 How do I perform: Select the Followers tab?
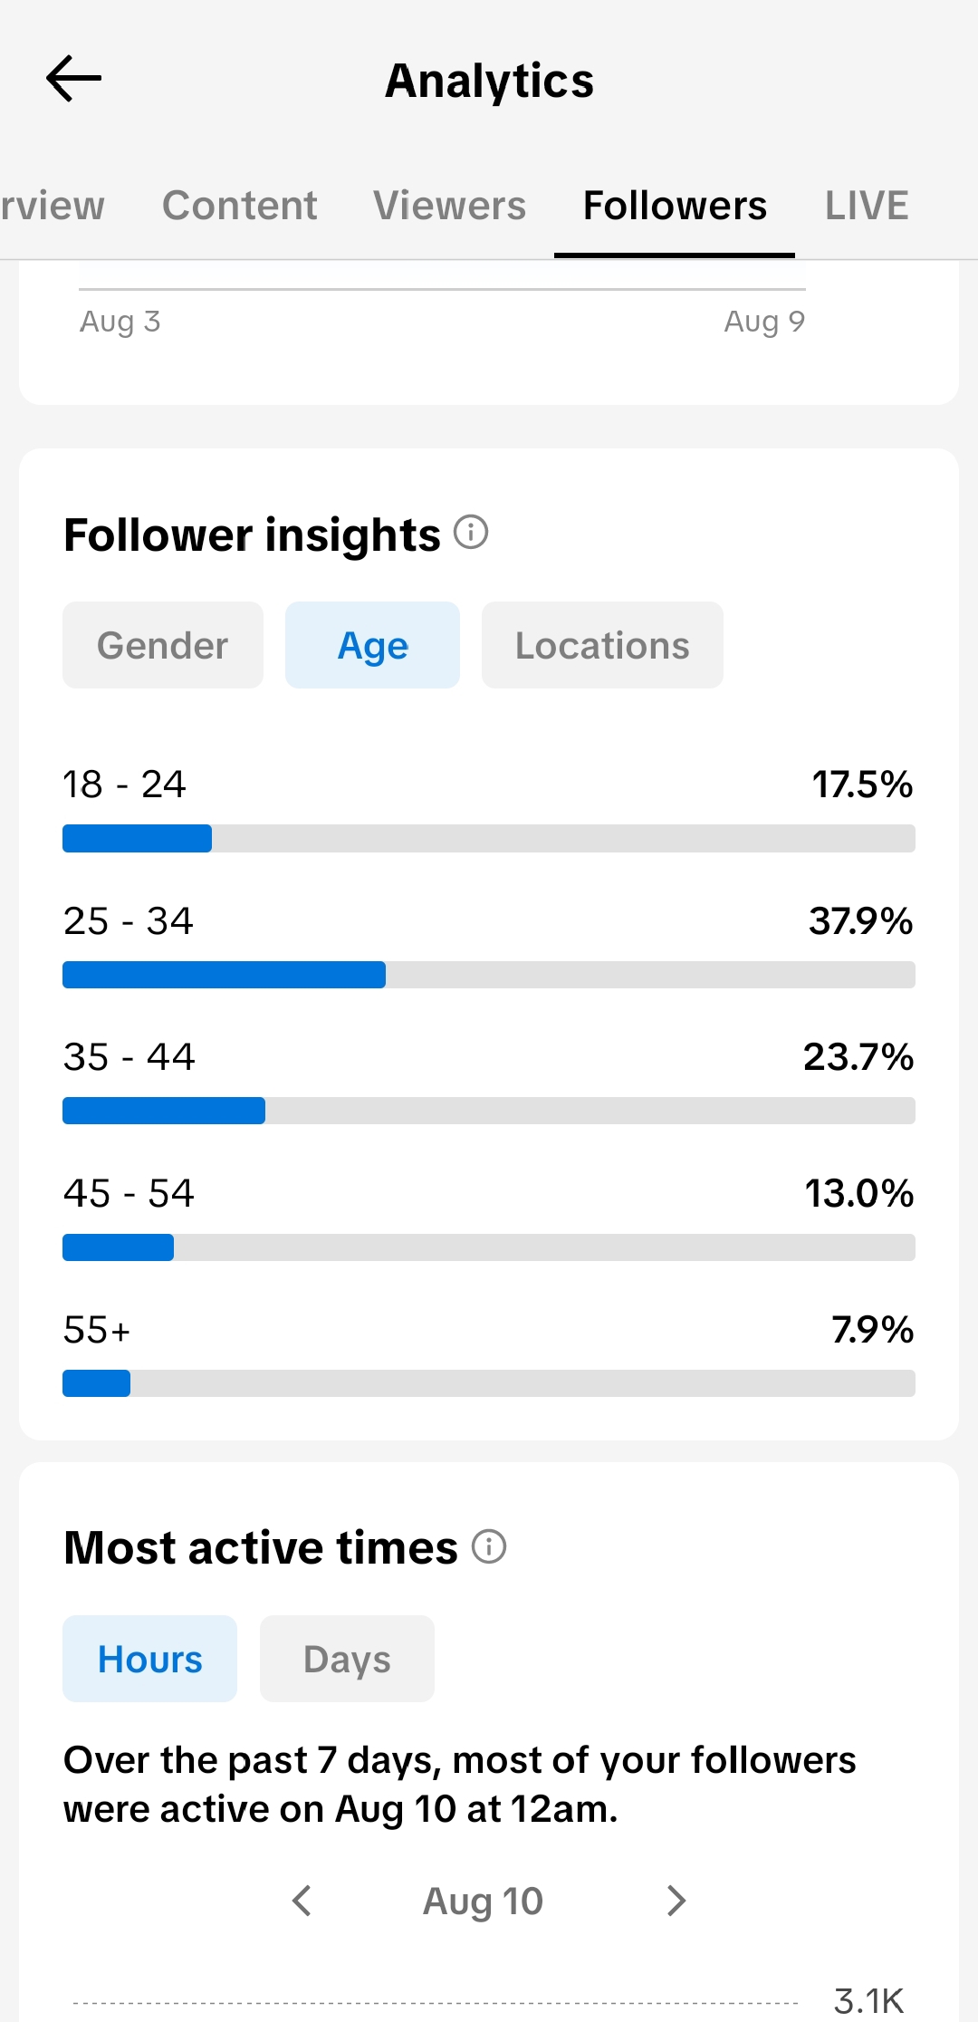click(675, 206)
